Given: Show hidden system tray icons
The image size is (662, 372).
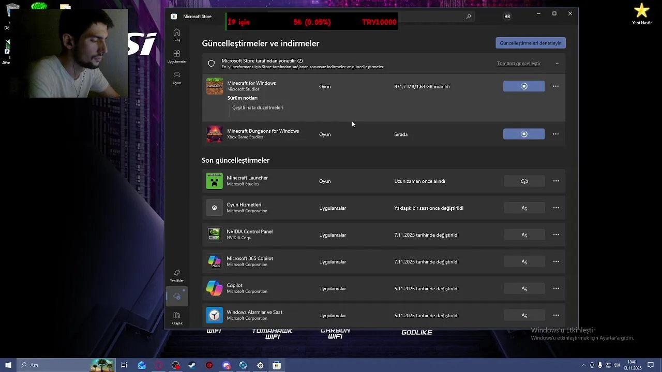Looking at the screenshot, I should coord(584,365).
